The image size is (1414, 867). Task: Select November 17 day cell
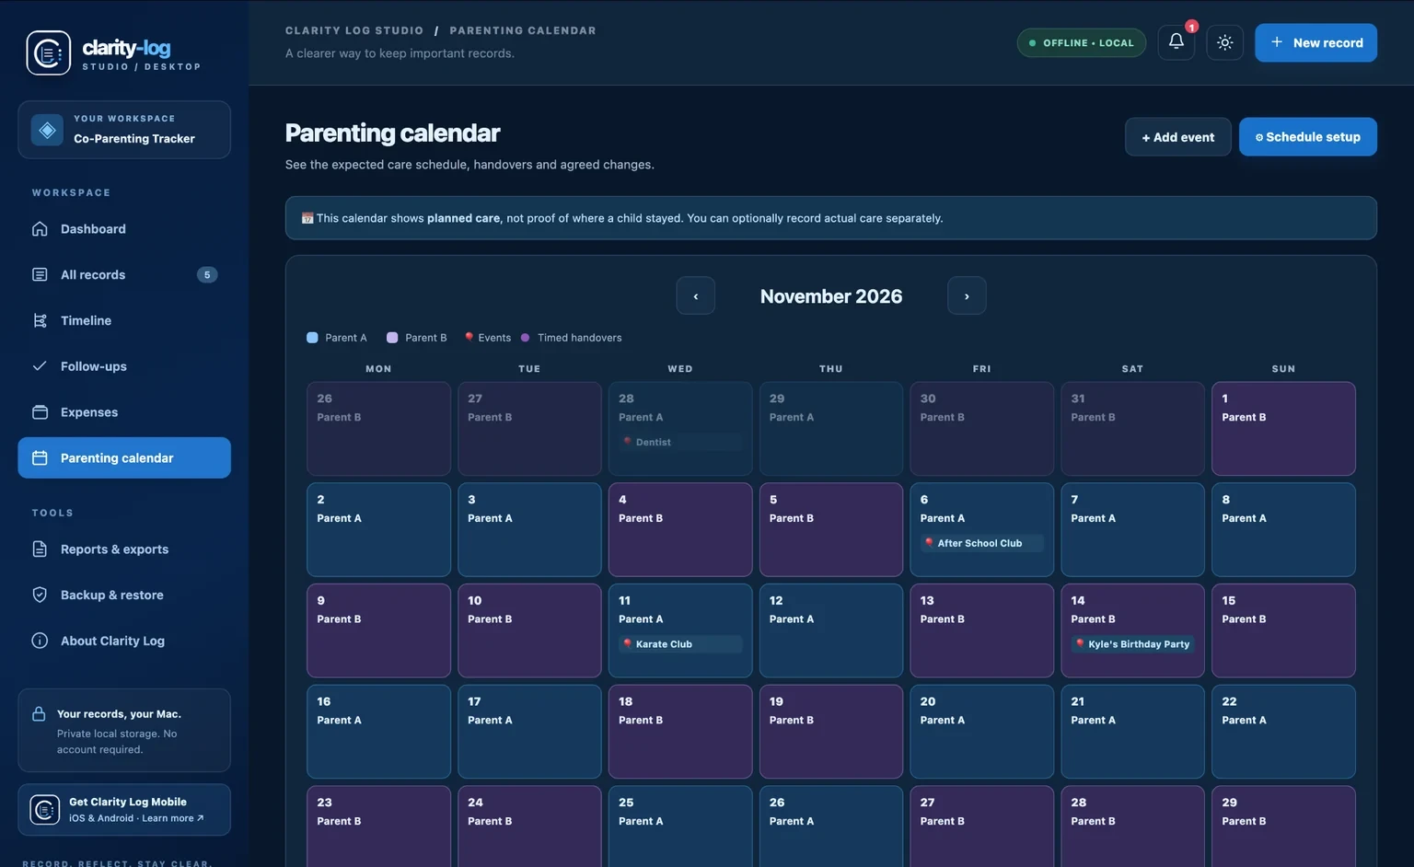(x=529, y=732)
